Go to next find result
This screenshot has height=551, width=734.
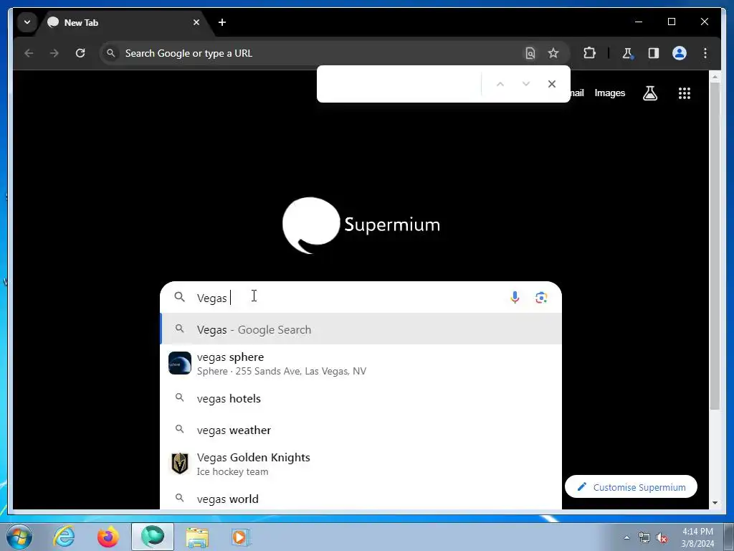525,84
